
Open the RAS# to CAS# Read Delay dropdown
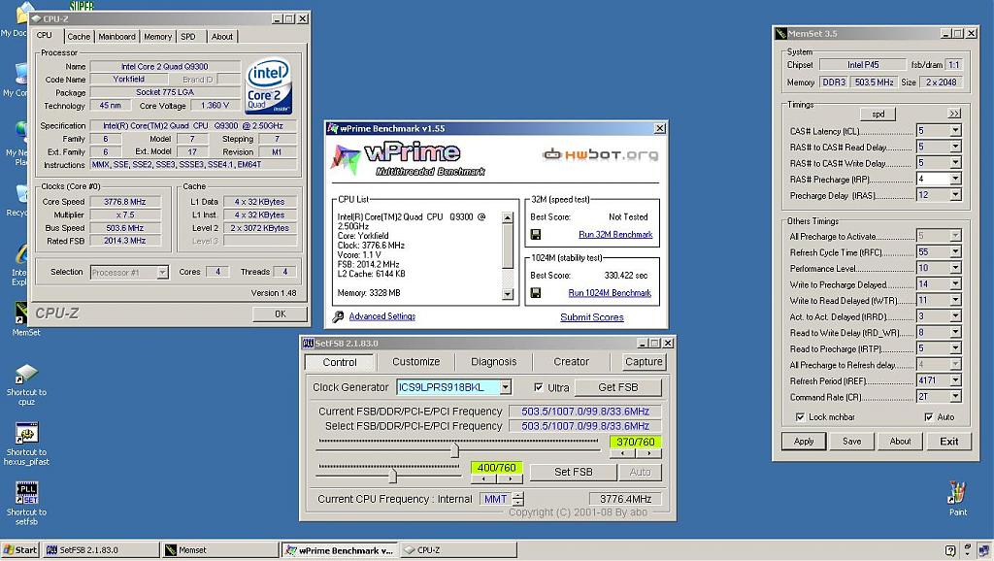955,147
